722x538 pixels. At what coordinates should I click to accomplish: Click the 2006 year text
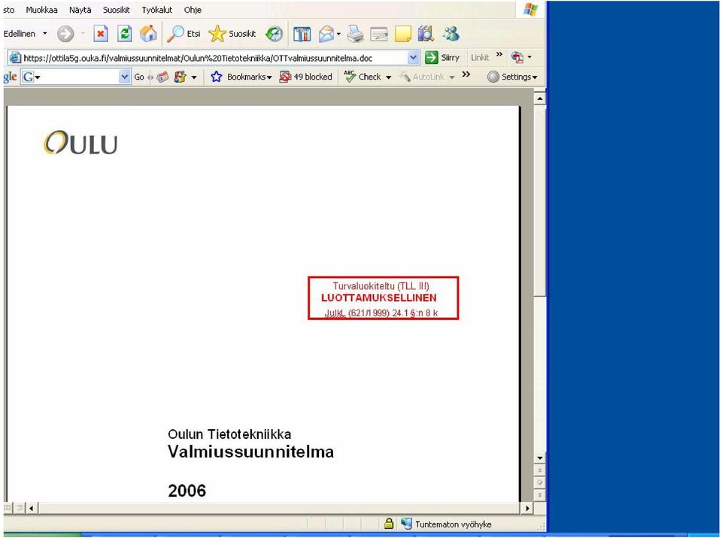point(187,491)
